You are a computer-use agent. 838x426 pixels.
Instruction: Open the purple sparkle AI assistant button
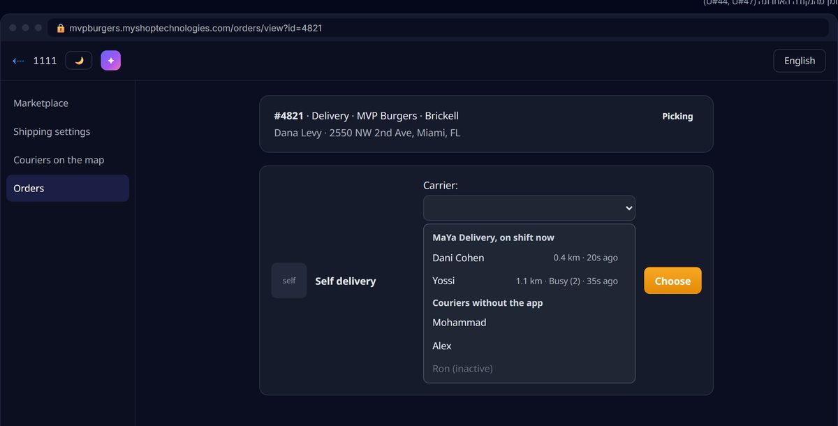110,61
